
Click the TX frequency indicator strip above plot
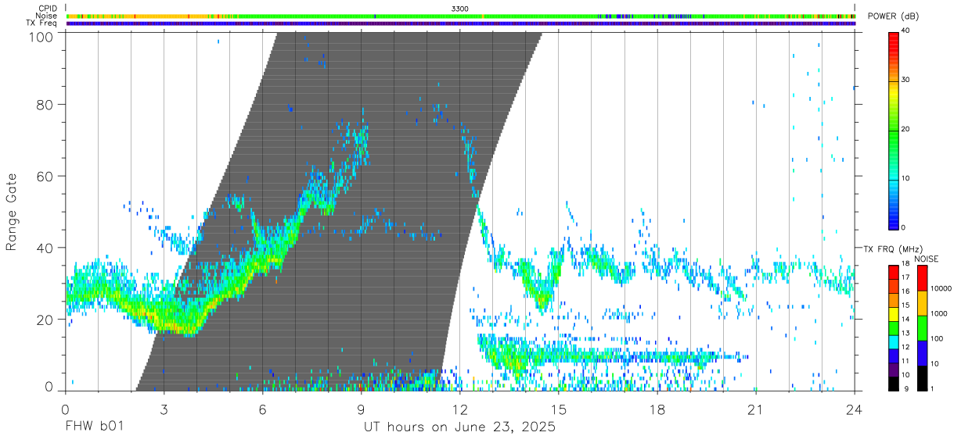click(x=460, y=23)
